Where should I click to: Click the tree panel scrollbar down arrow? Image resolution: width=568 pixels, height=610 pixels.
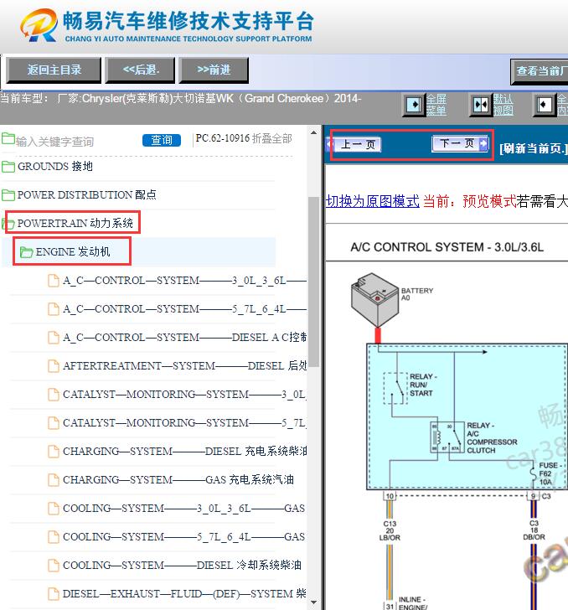tap(313, 602)
